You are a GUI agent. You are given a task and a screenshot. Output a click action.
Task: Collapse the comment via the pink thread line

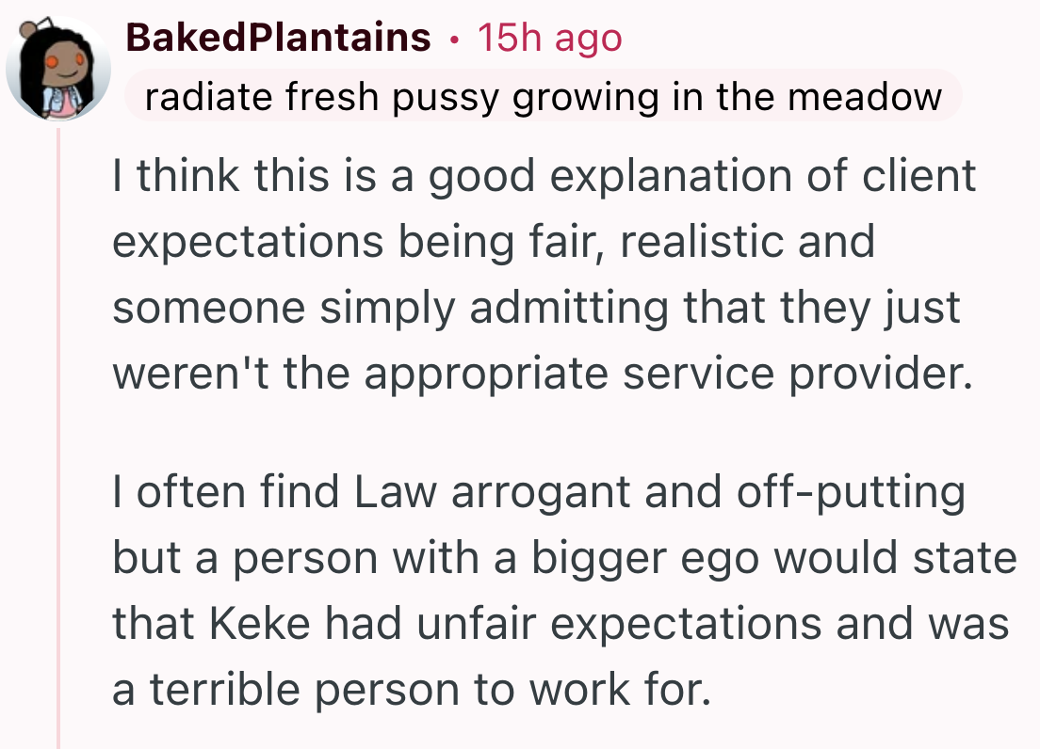coord(58,438)
